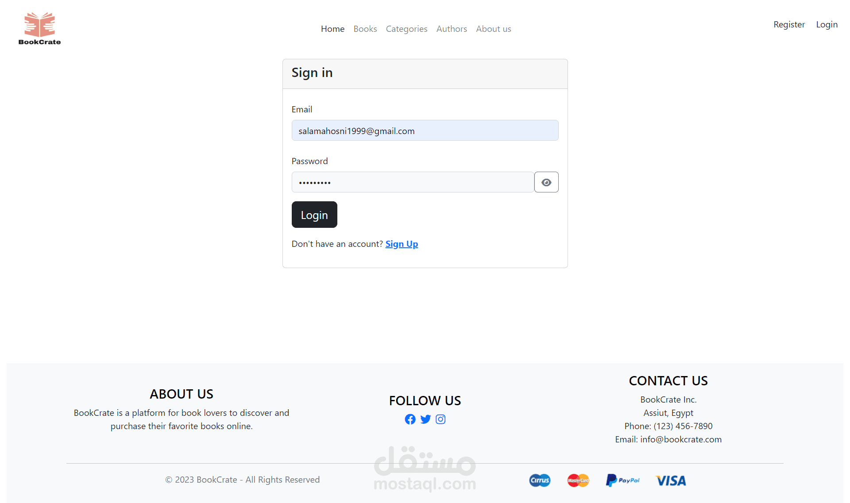Open the Twitter bird icon
850x503 pixels.
(425, 419)
